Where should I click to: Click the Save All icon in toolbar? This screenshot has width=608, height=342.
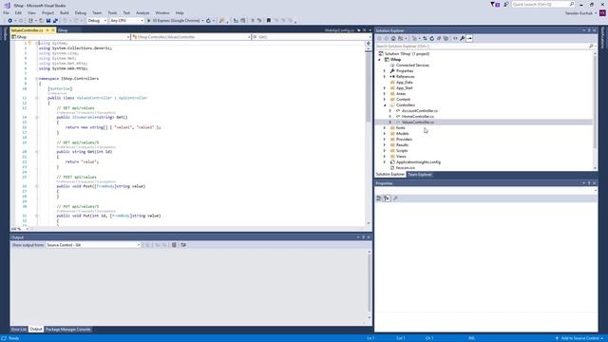point(55,21)
